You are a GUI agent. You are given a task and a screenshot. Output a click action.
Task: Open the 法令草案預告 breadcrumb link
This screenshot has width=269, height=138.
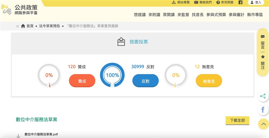(x=49, y=26)
